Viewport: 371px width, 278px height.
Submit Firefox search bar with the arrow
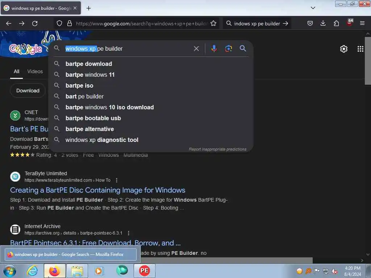pyautogui.click(x=285, y=24)
